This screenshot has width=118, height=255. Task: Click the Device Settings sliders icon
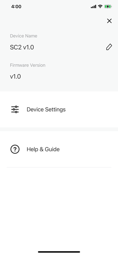click(x=15, y=109)
